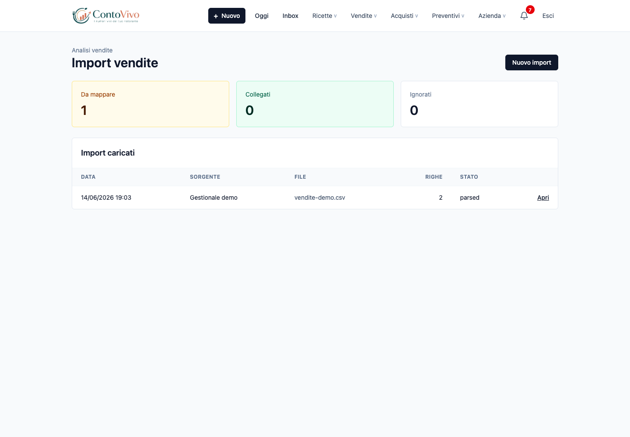Open the notifications bell icon
Image resolution: width=630 pixels, height=437 pixels.
(x=524, y=16)
